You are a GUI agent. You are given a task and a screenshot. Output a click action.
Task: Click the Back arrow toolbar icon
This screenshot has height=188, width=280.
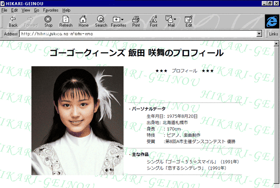click(13, 19)
